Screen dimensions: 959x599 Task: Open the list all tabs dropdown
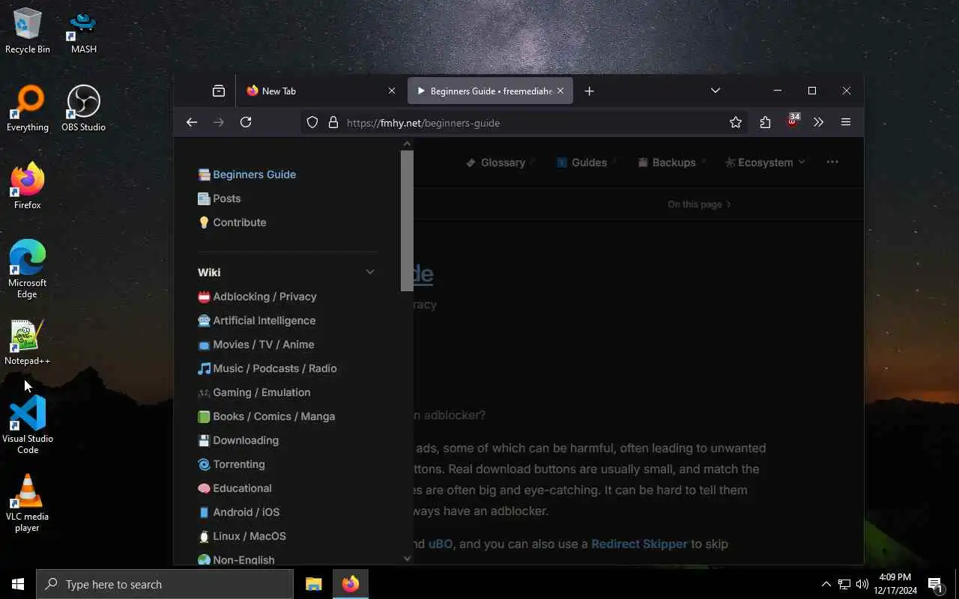pos(716,91)
